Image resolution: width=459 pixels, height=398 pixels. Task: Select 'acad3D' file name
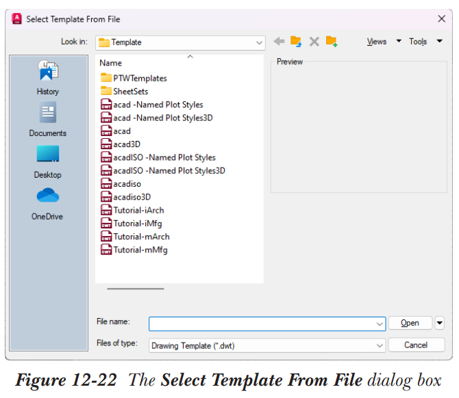(127, 144)
